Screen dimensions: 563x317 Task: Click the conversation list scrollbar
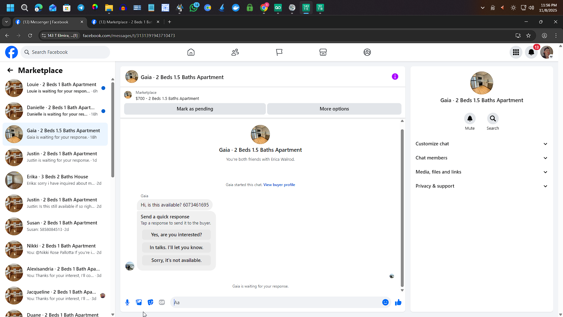pos(113,130)
